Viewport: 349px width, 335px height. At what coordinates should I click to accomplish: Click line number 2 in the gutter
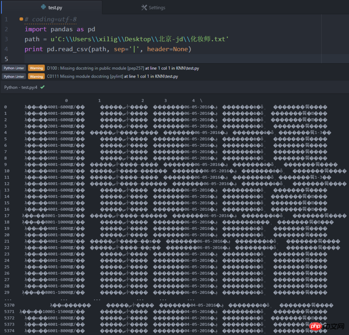coord(6,29)
